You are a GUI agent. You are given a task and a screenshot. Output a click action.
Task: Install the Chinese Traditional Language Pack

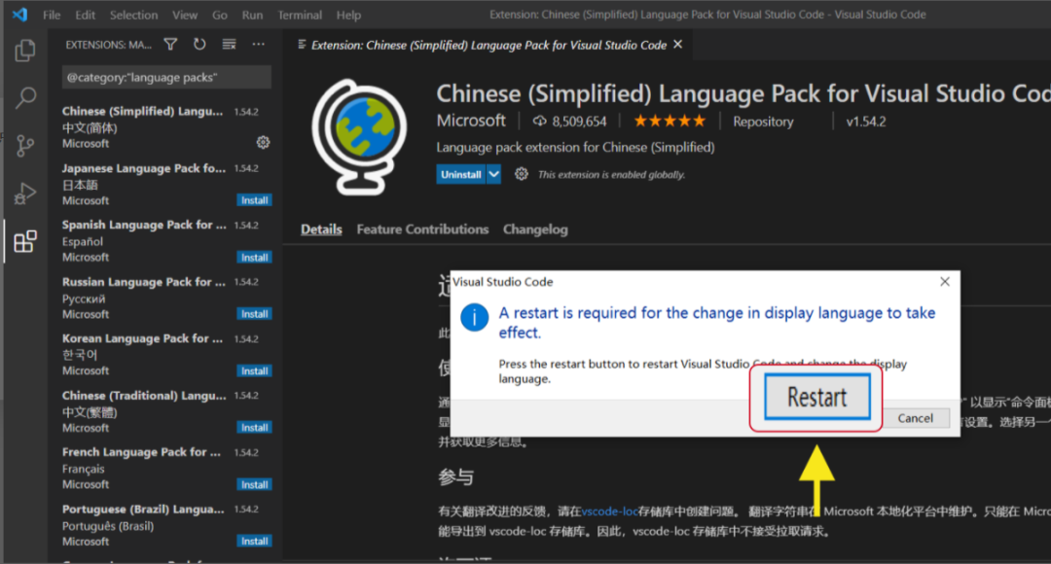coord(255,427)
